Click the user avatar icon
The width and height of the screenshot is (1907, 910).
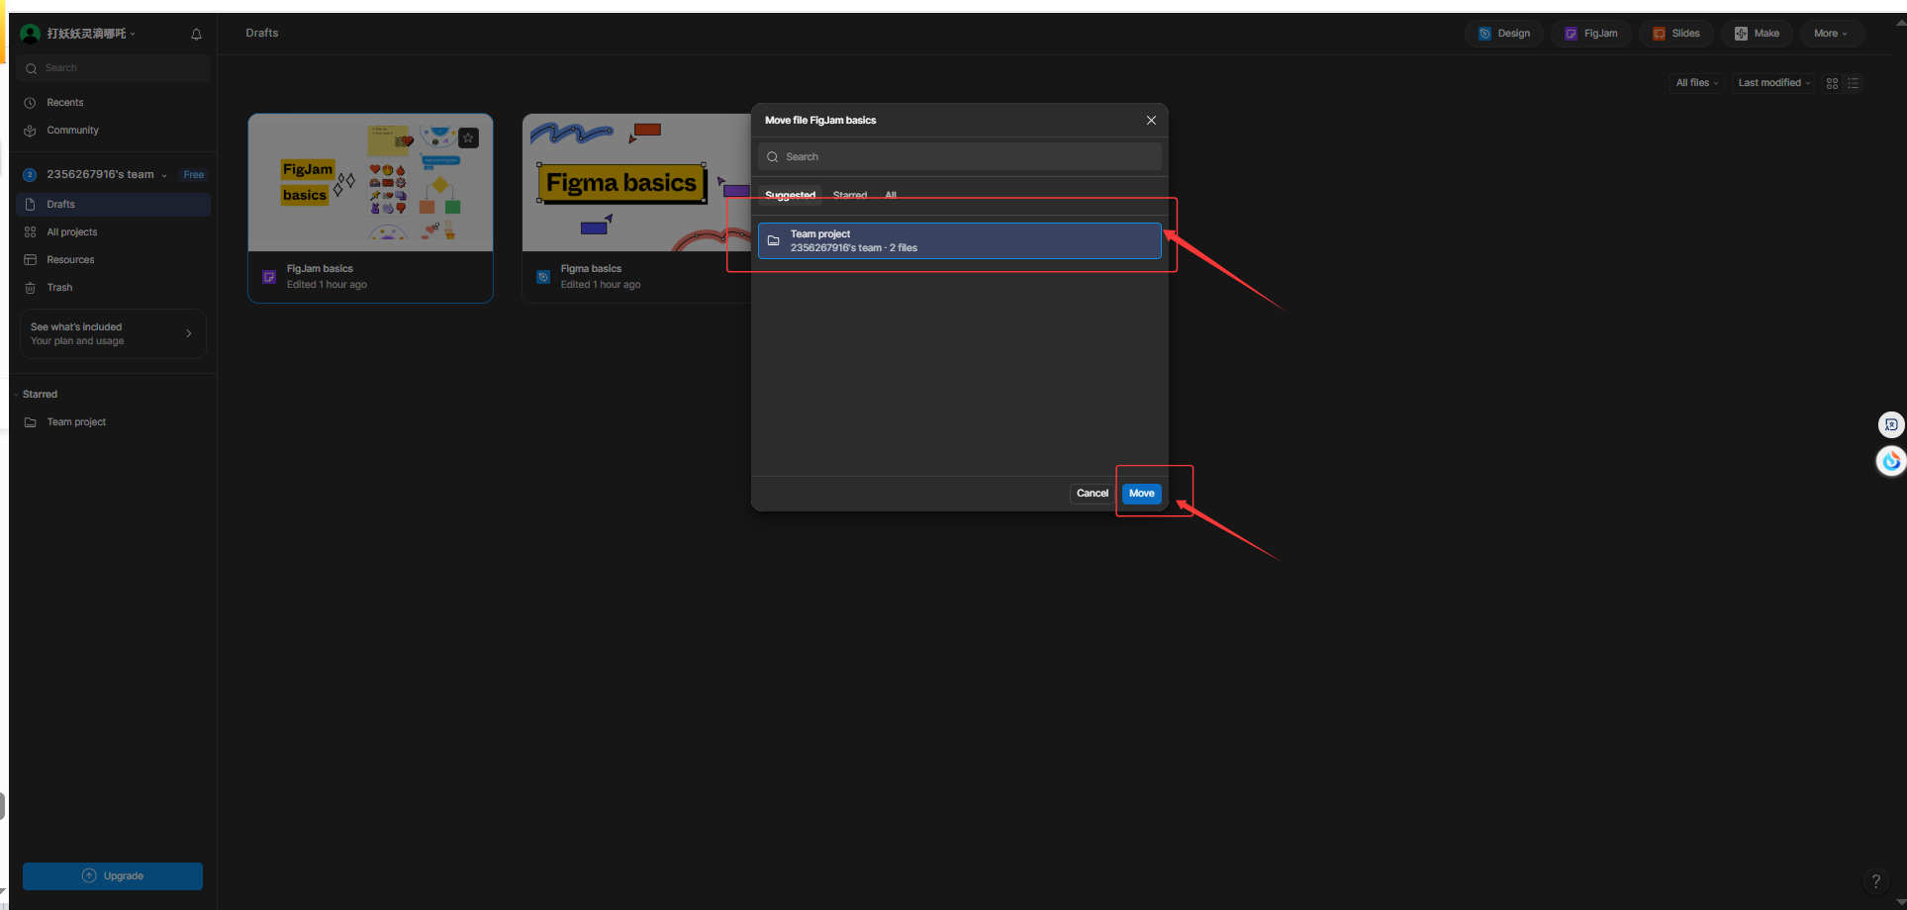31,34
